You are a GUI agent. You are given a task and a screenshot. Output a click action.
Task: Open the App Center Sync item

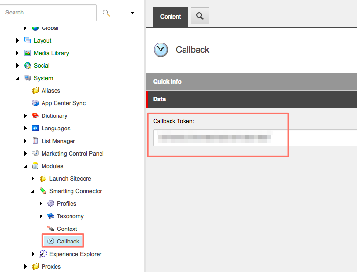click(63, 103)
